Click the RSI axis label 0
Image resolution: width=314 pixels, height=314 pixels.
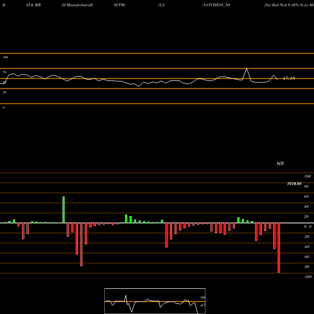point(3,107)
